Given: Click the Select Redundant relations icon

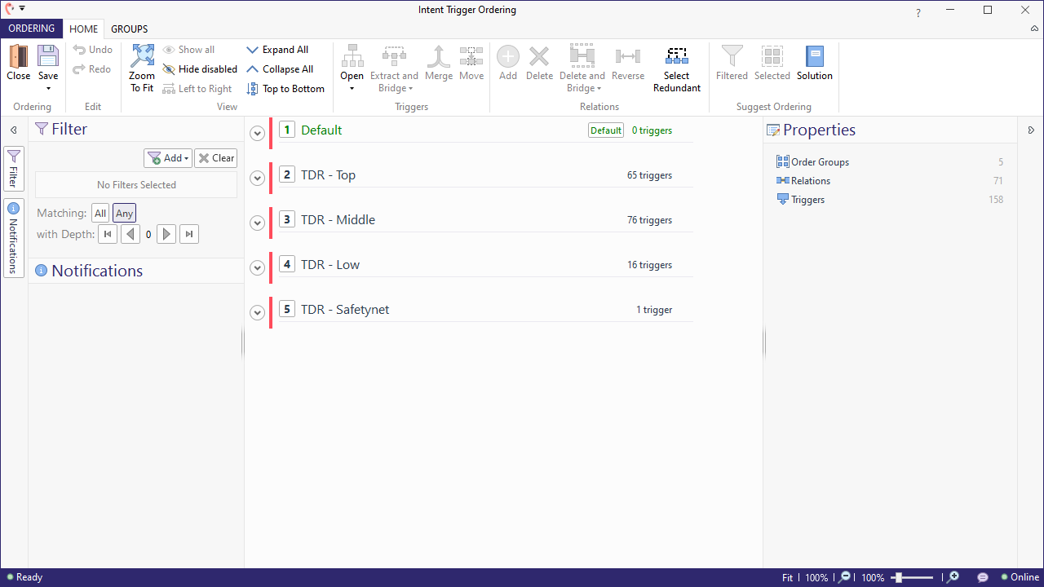Looking at the screenshot, I should [x=676, y=57].
